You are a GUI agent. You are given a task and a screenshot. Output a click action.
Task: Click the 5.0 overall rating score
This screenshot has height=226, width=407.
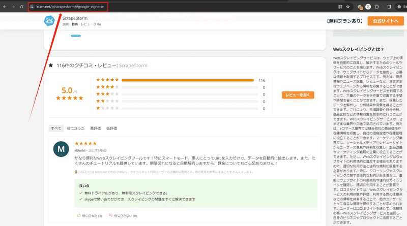67,90
